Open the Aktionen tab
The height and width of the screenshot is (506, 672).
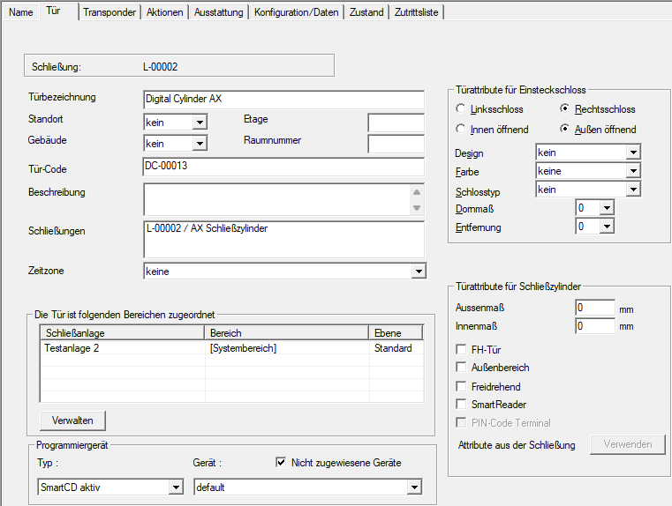pyautogui.click(x=165, y=12)
